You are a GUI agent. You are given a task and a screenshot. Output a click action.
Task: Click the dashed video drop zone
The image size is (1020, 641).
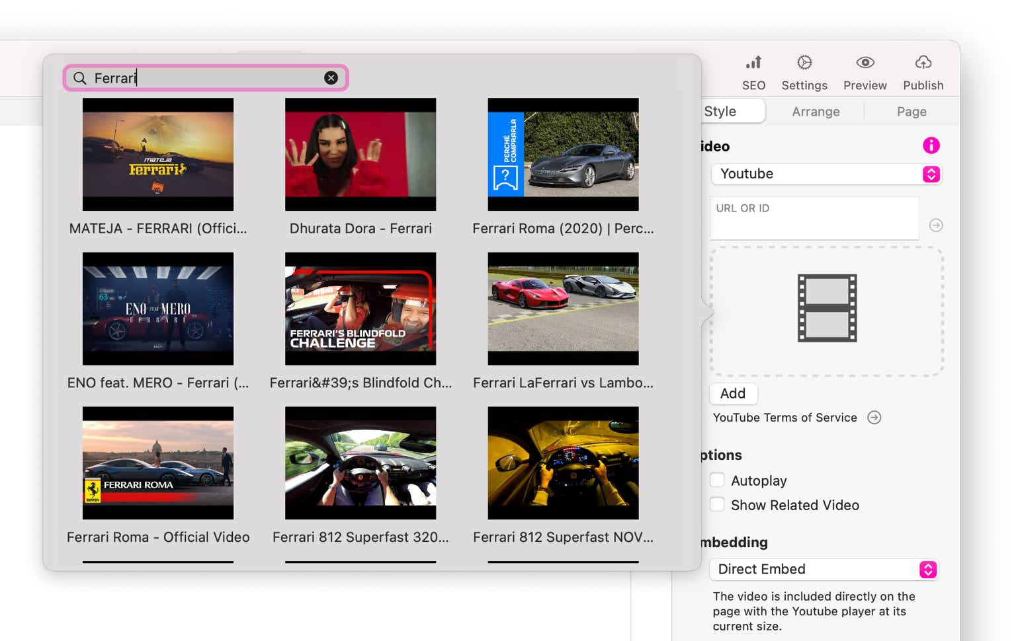pyautogui.click(x=826, y=311)
